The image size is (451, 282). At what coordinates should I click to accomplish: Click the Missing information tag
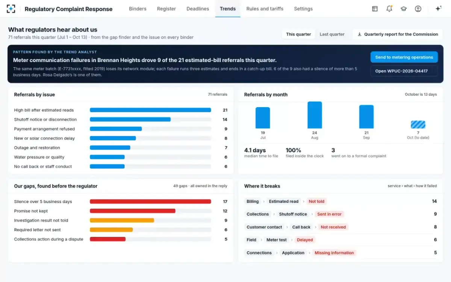pos(334,253)
